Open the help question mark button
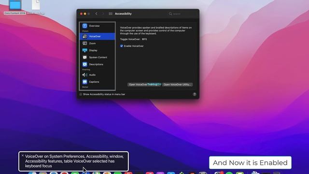Screen dimensions: 309x174 pyautogui.click(x=195, y=94)
